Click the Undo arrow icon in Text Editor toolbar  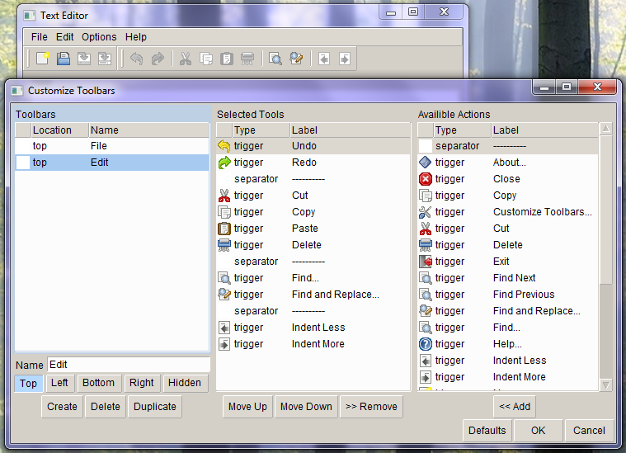coord(136,59)
